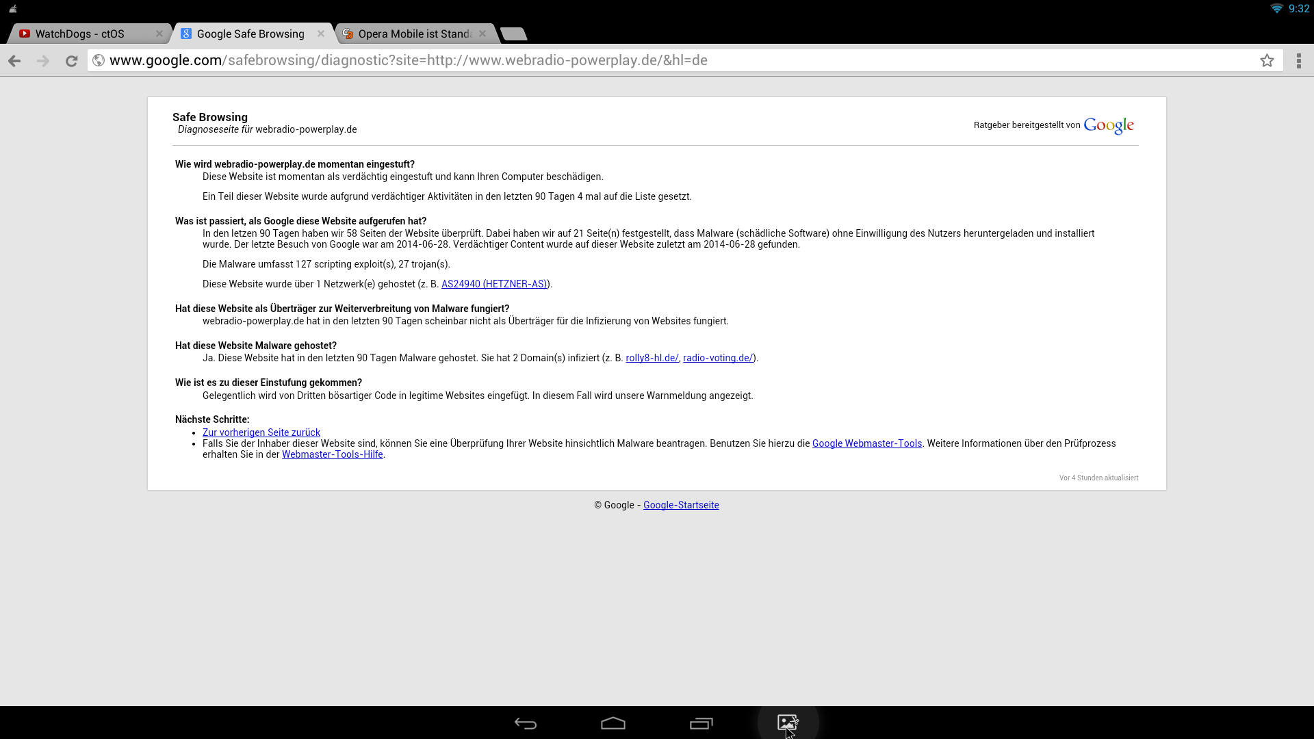Open Android recent apps
The image size is (1314, 739).
(701, 723)
